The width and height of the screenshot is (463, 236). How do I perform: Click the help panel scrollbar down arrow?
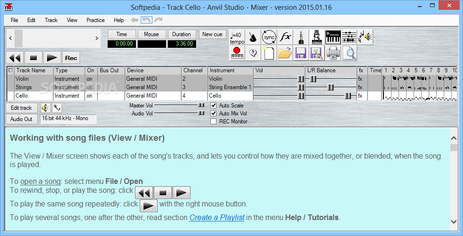click(454, 221)
